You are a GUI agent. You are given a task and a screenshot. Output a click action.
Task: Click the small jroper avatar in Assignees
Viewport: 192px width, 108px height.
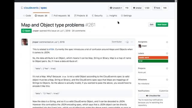tap(139, 46)
